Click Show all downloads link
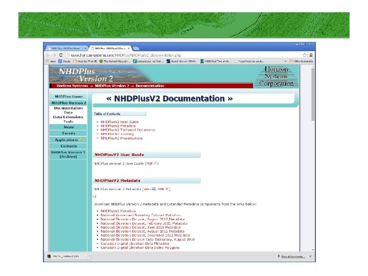The image size is (368, 276). 293,257
